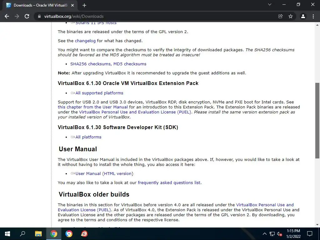Reload the VirtualBox Downloads page
This screenshot has width=320, height=240.
(x=27, y=16)
